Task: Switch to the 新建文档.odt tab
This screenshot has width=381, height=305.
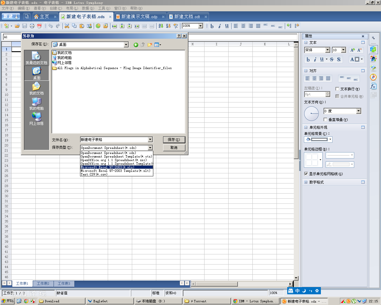Action: pos(188,17)
